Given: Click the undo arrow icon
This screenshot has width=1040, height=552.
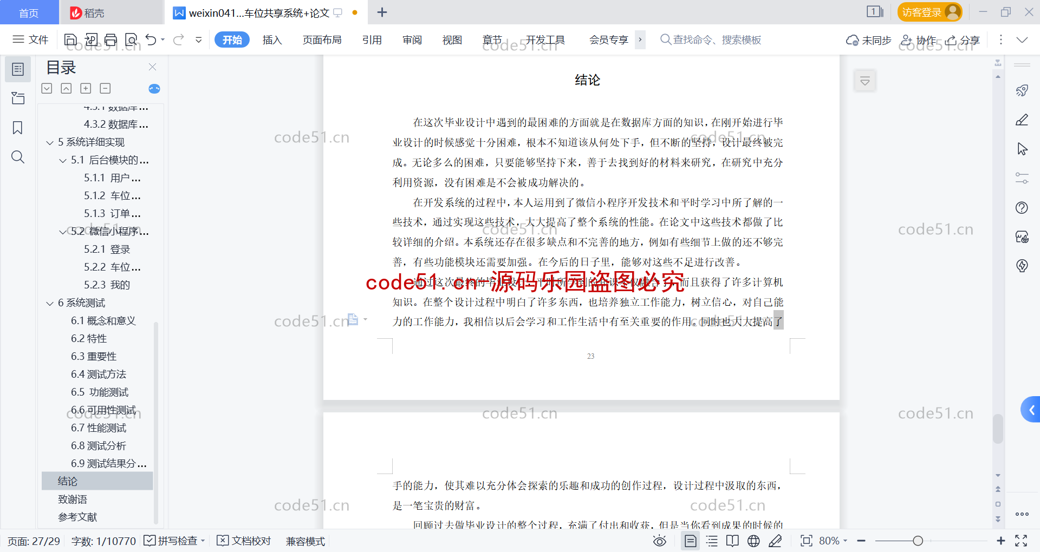Looking at the screenshot, I should point(151,40).
